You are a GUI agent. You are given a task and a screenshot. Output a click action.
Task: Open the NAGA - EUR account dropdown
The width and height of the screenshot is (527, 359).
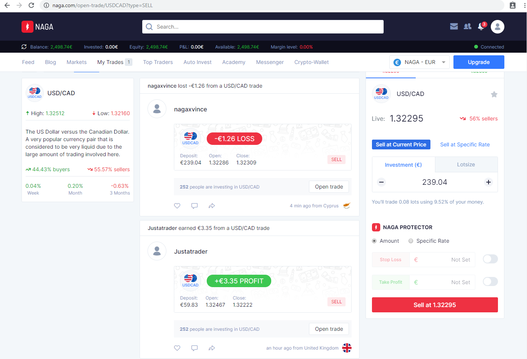coord(419,62)
